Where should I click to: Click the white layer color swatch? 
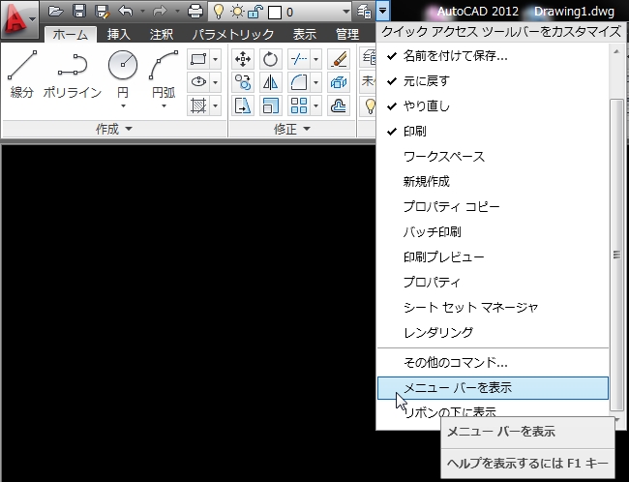(275, 13)
